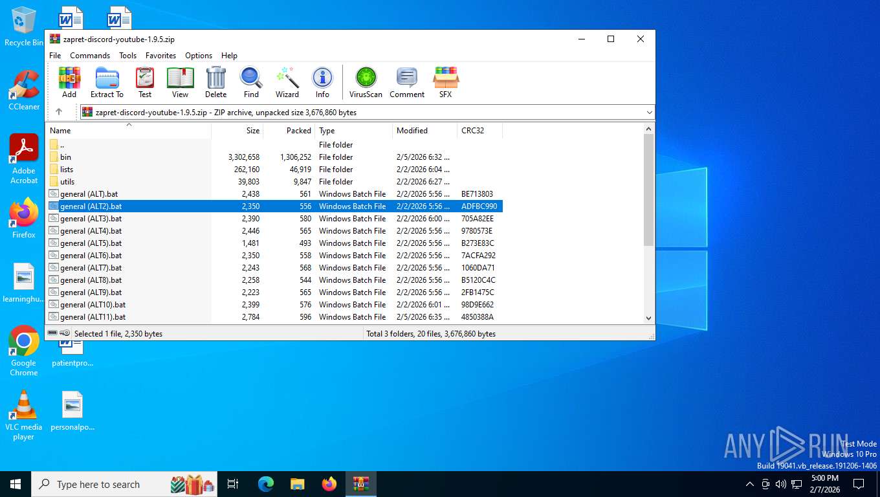Open the personalpo... image file on desktop

pyautogui.click(x=72, y=411)
